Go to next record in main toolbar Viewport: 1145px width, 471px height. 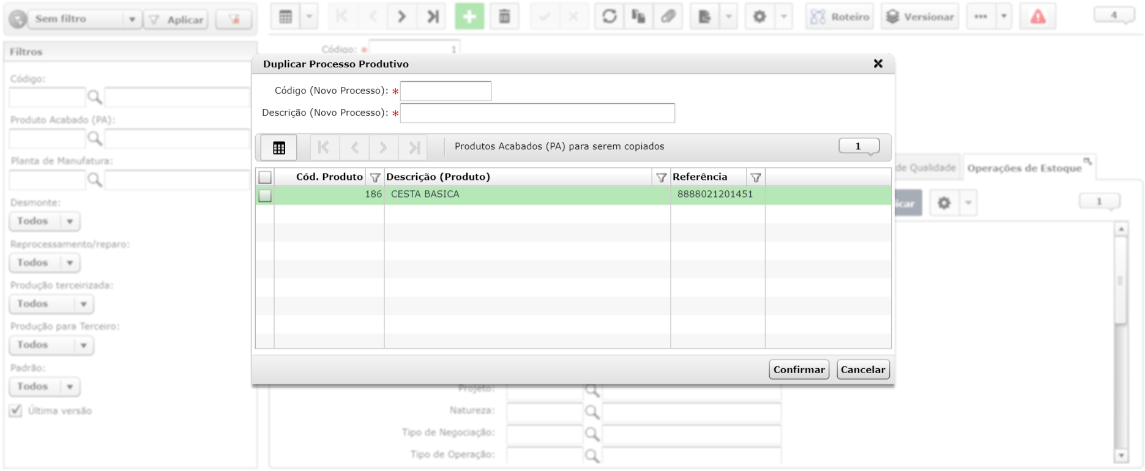click(x=401, y=17)
